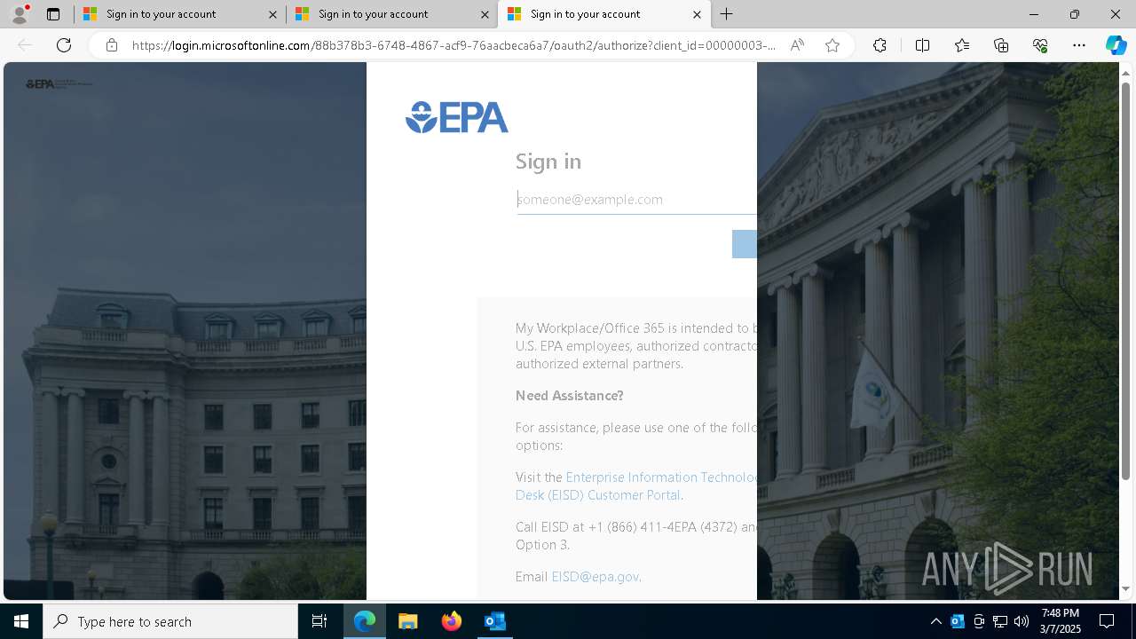This screenshot has width=1136, height=639.
Task: Click the address bar URL
Action: click(x=454, y=45)
